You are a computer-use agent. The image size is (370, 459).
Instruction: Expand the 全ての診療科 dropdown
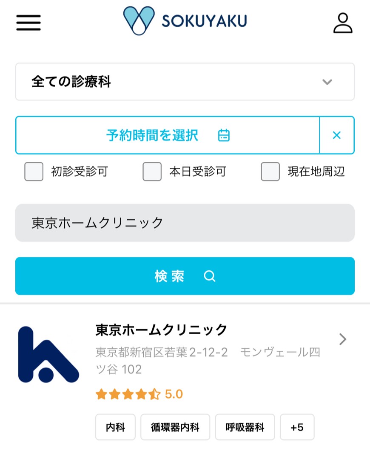(185, 82)
